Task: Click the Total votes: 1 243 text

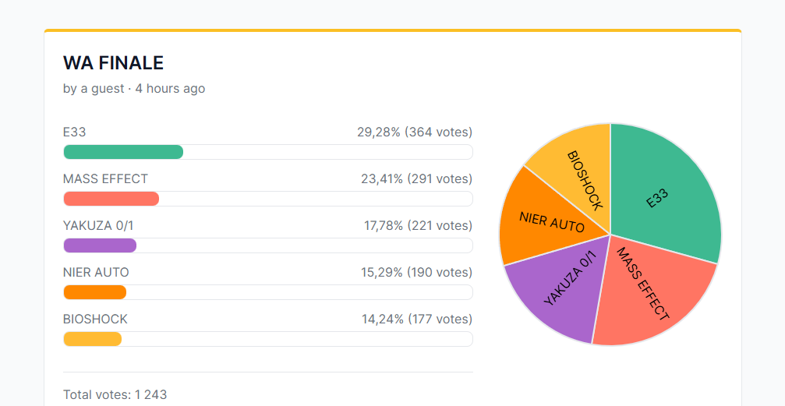Action: (x=115, y=394)
